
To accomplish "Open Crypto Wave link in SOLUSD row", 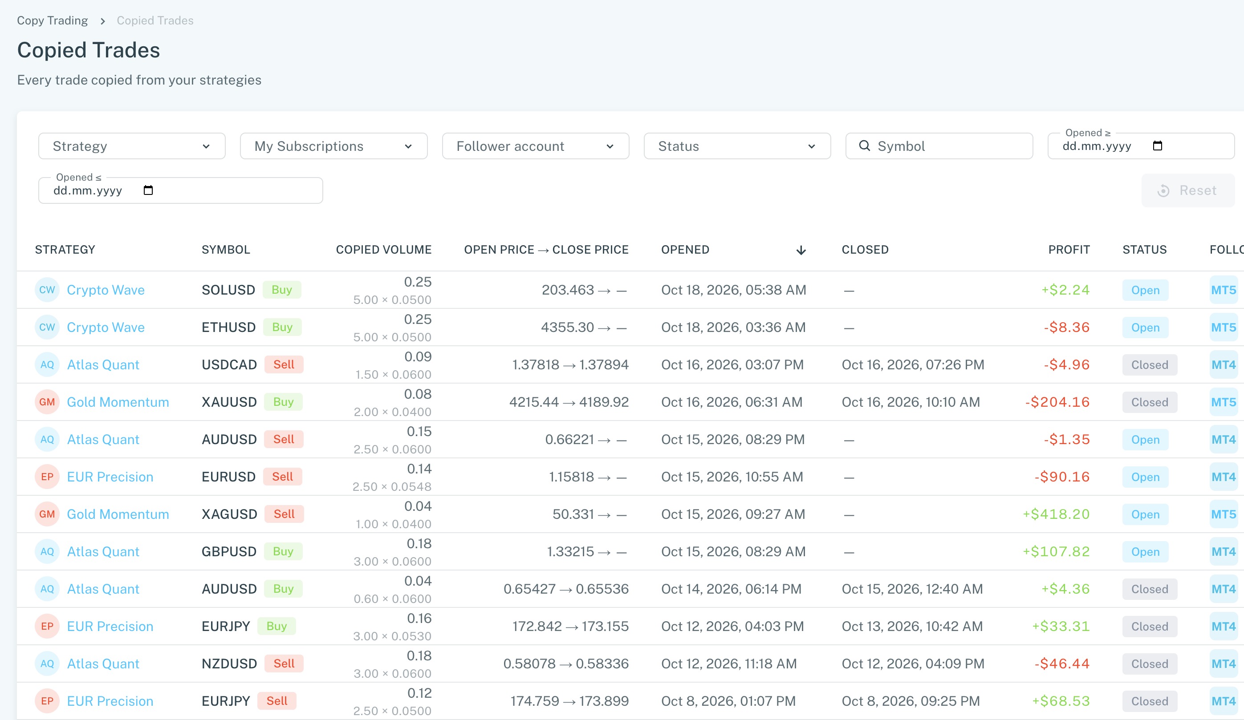I will tap(106, 290).
